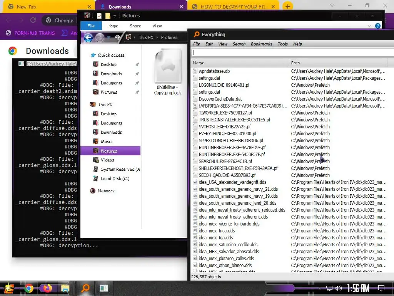Image resolution: width=394 pixels, height=296 pixels.
Task: Open the Tools menu in Everything
Action: [x=283, y=44]
